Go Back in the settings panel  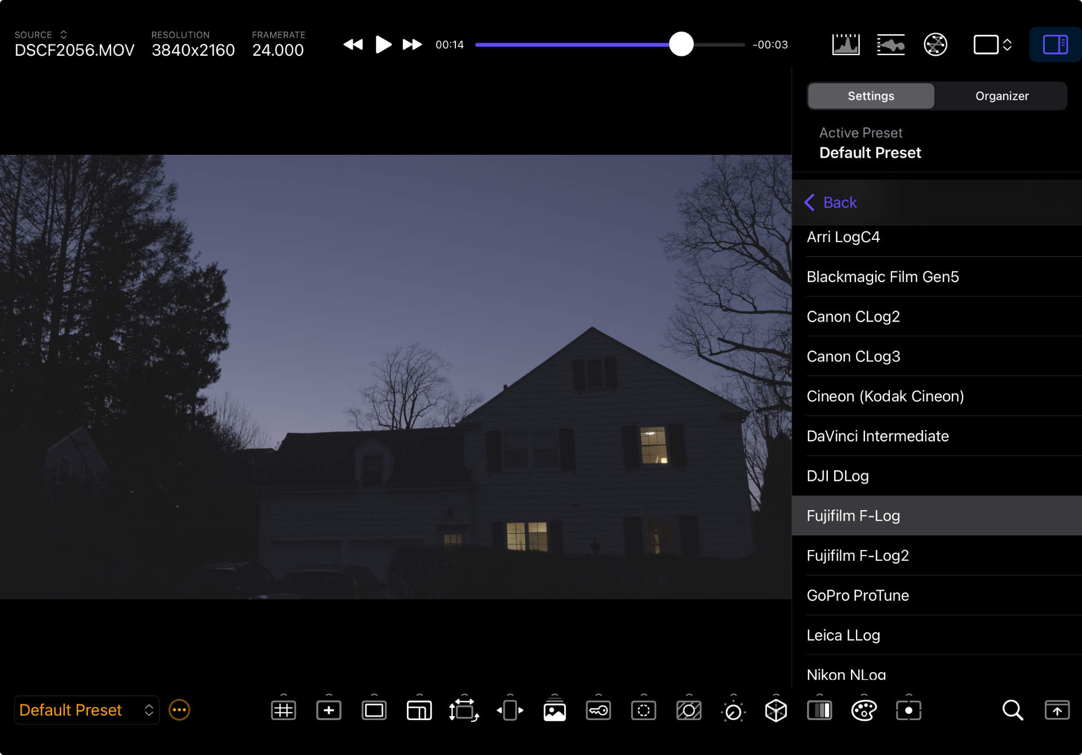pos(831,203)
